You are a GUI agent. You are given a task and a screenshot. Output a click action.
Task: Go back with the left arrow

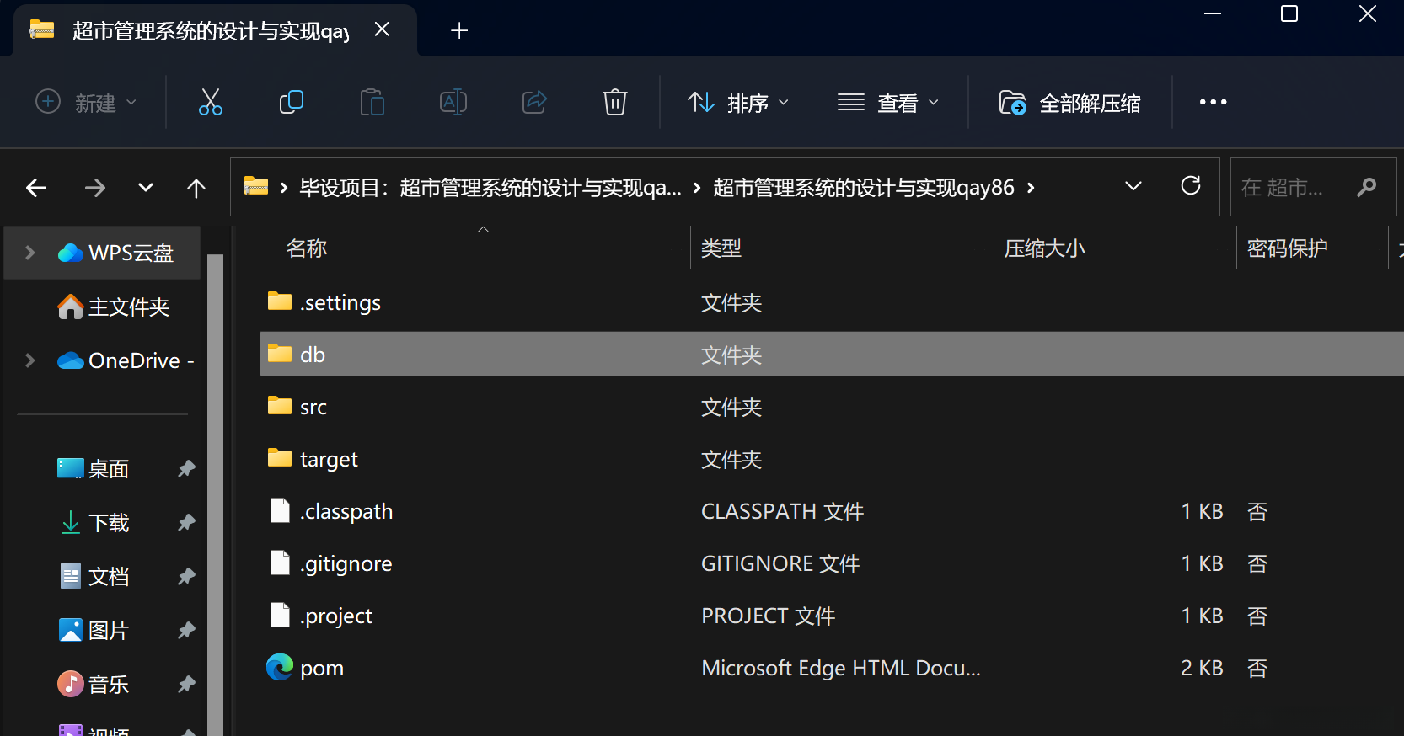click(x=36, y=188)
